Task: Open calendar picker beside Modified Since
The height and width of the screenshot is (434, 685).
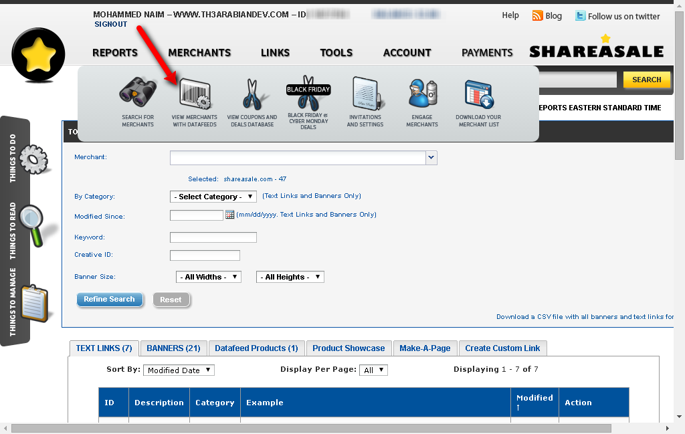Action: click(x=229, y=215)
